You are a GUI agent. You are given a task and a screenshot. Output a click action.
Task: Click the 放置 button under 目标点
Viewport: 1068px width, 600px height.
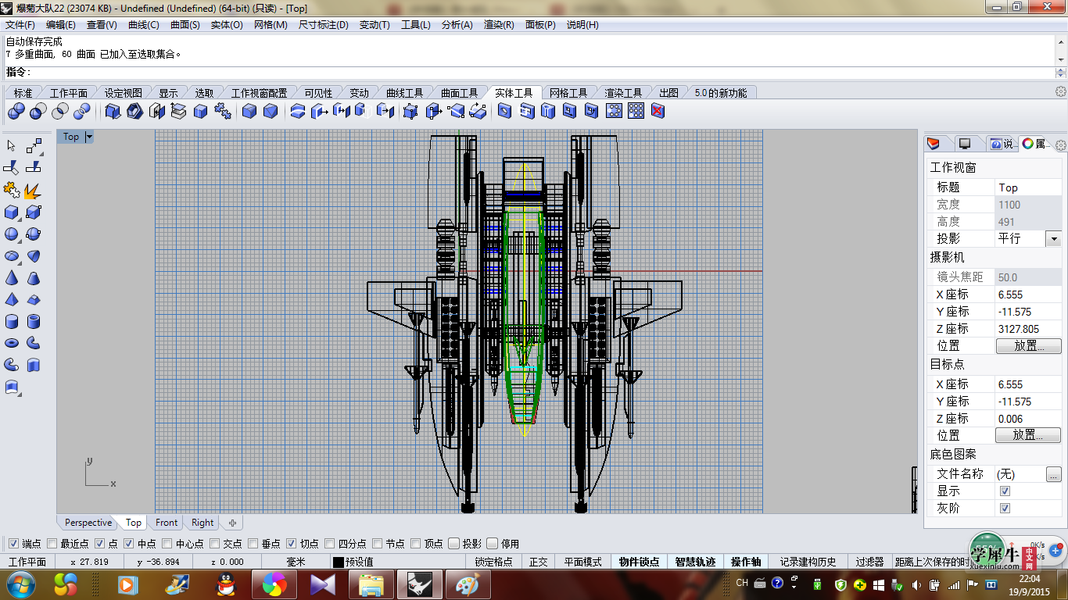tap(1028, 435)
